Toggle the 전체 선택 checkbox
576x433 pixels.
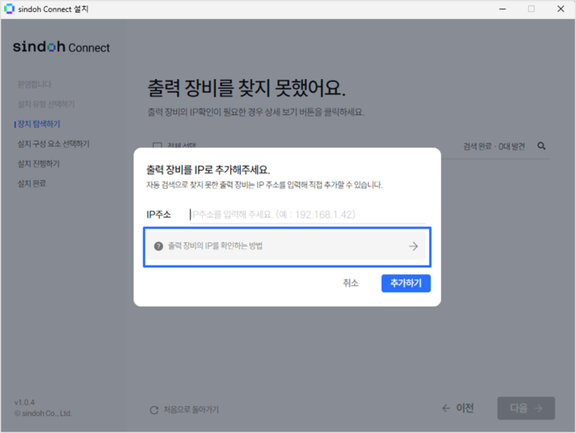[157, 146]
